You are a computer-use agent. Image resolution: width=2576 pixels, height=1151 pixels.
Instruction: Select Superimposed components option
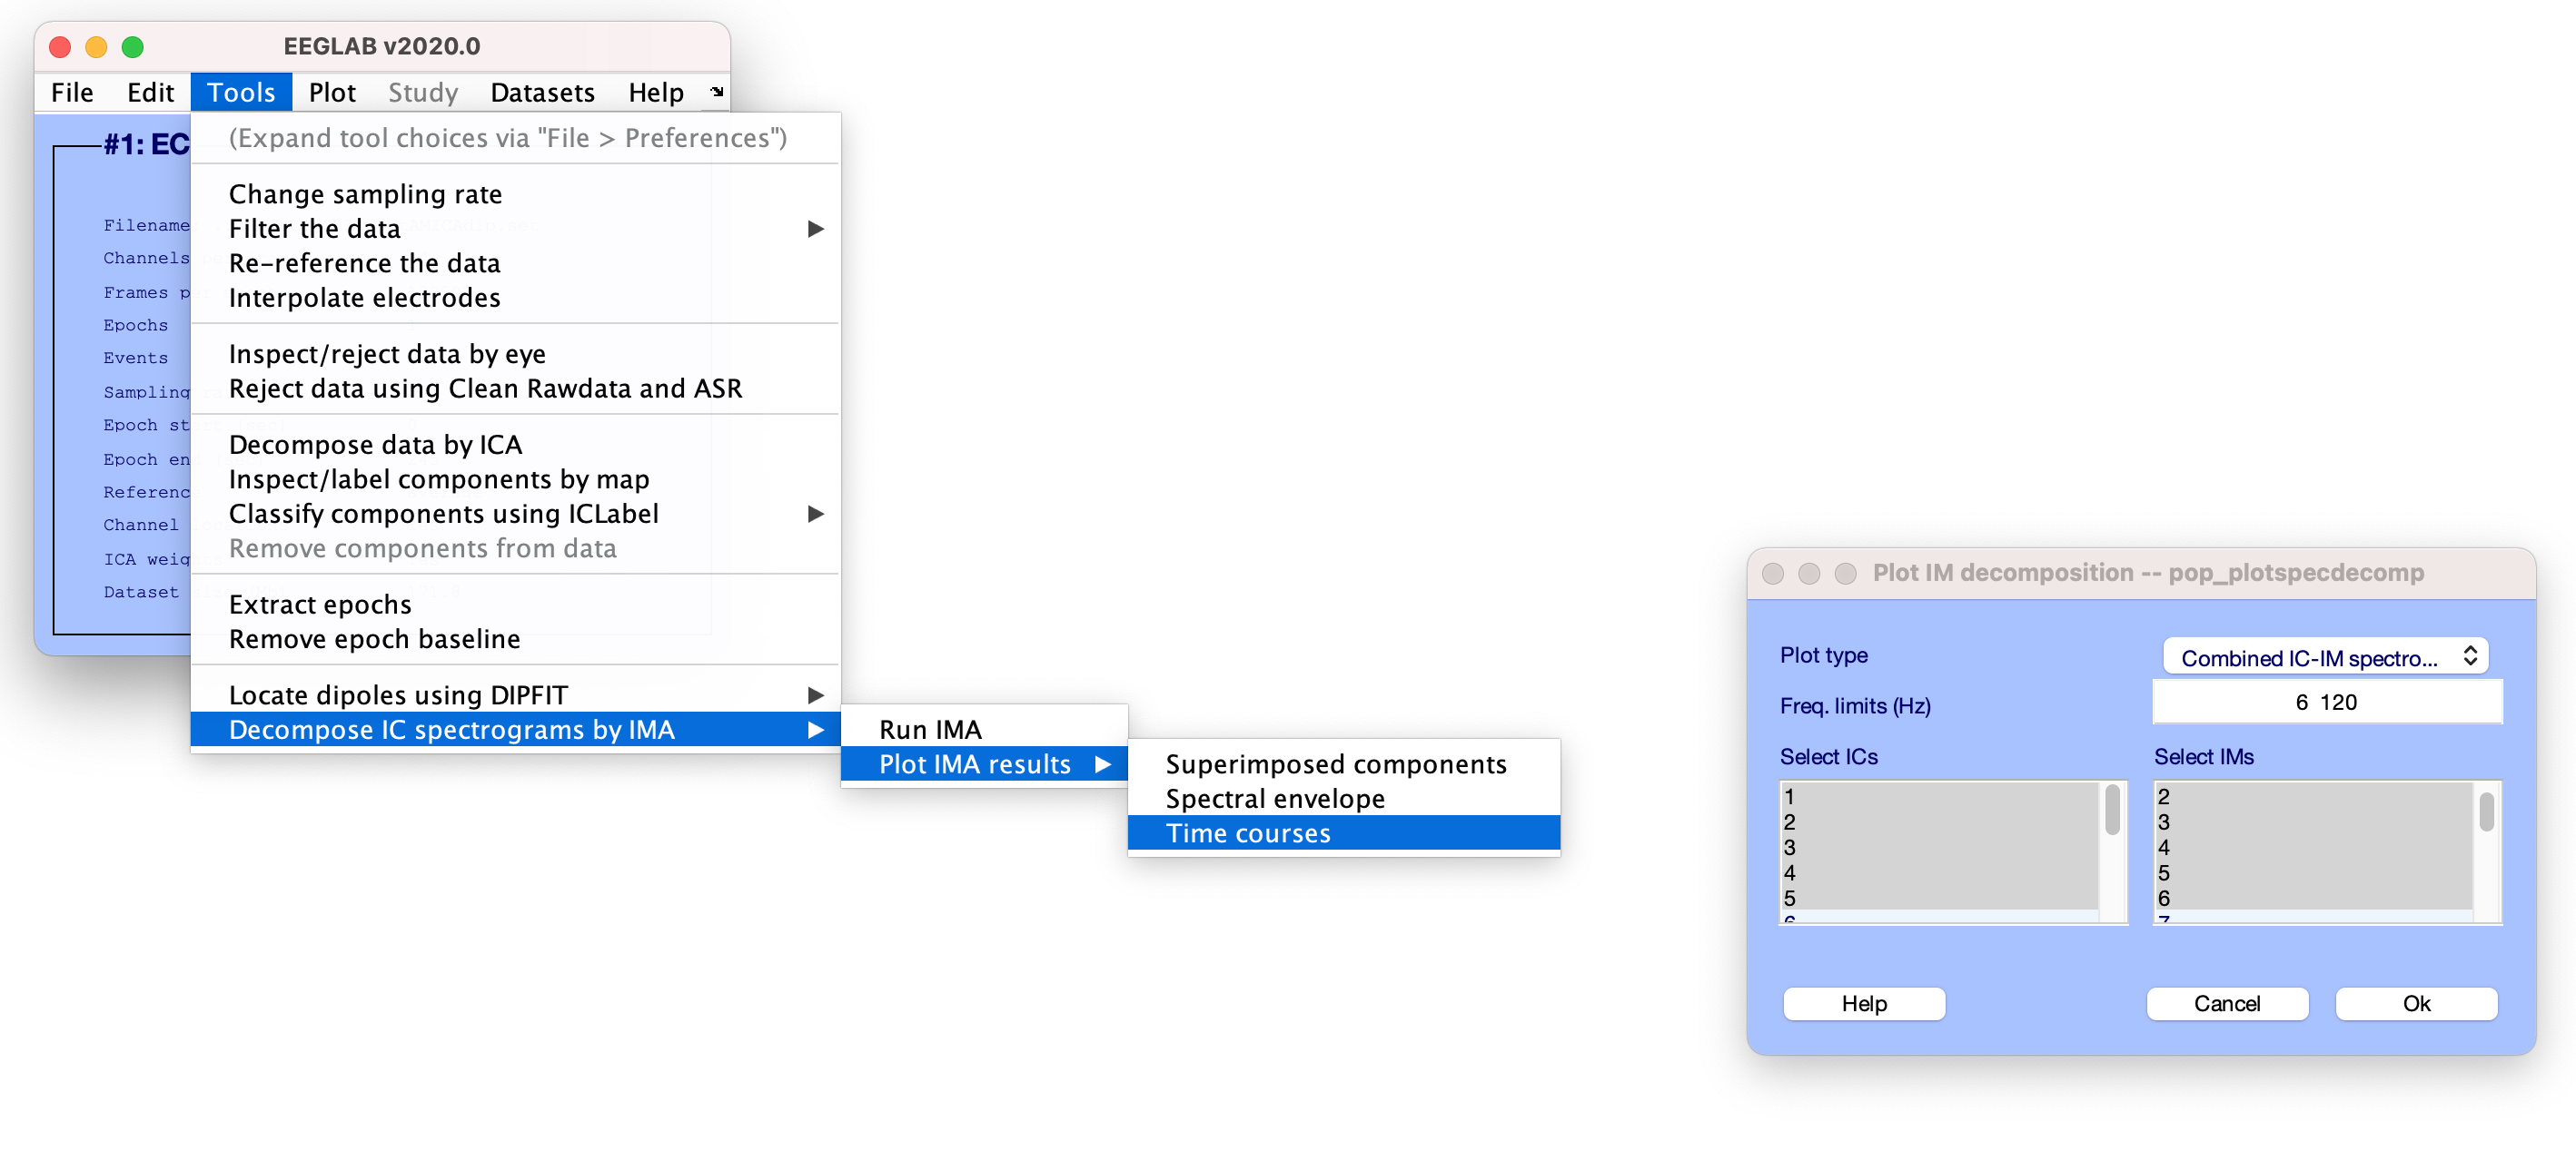(x=1335, y=764)
